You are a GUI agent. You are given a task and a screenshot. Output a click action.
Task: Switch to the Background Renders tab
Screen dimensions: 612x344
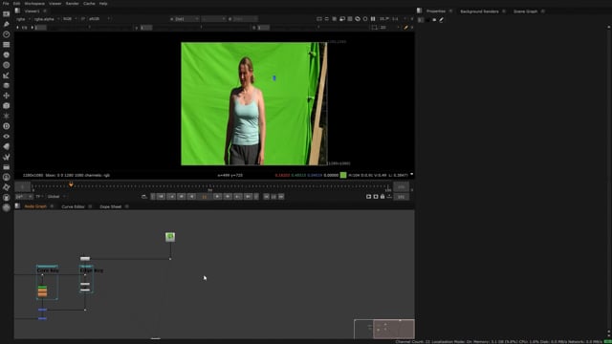(x=479, y=11)
